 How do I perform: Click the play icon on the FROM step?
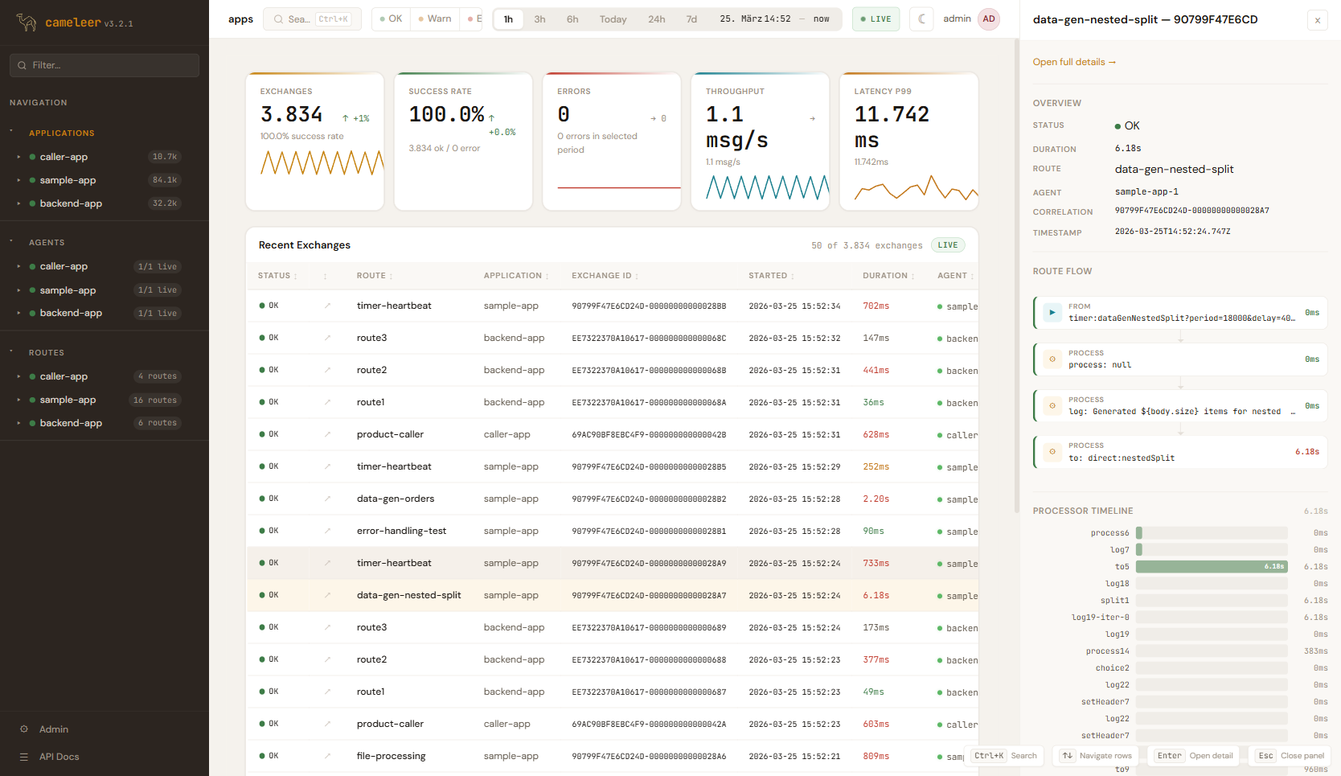pyautogui.click(x=1052, y=313)
